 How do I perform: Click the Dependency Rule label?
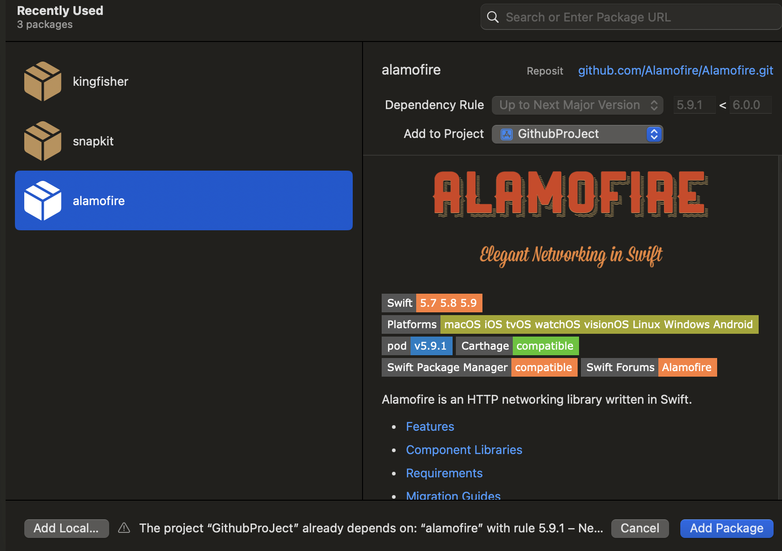click(434, 105)
